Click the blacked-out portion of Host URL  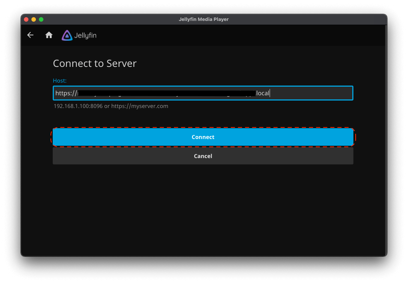click(165, 93)
